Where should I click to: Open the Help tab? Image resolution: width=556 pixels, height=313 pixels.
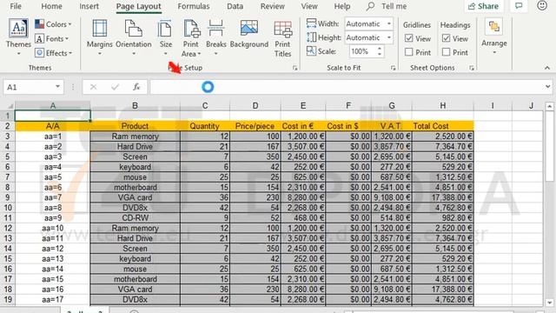point(341,6)
